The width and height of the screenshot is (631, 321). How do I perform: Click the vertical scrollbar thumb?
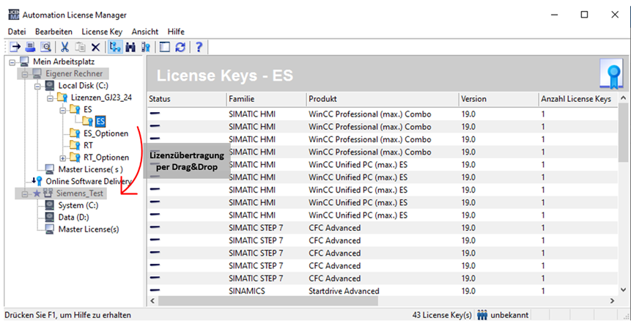[x=624, y=133]
